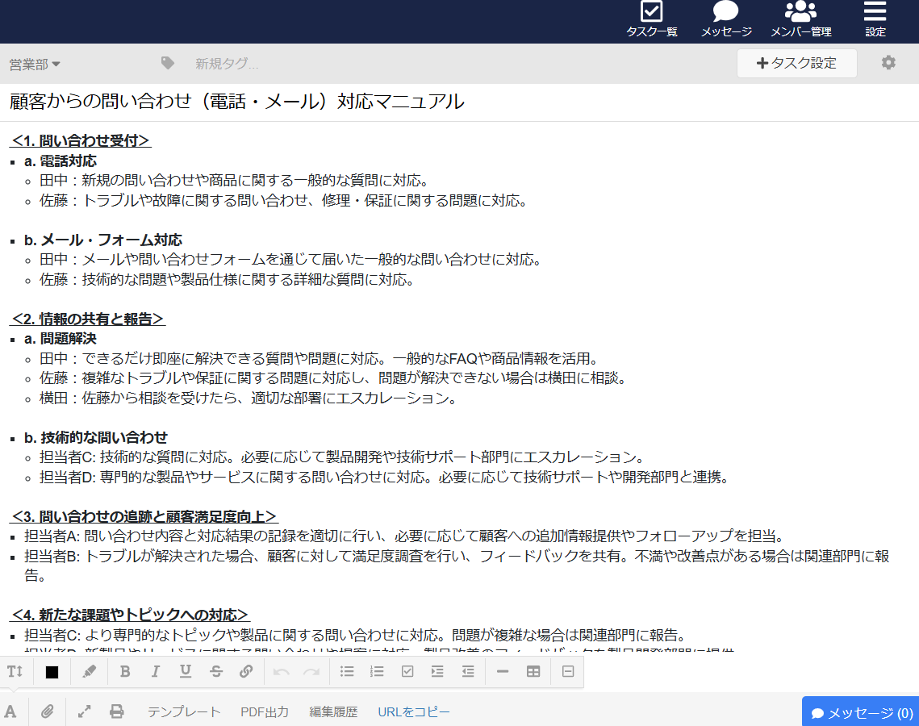The width and height of the screenshot is (919, 726).
Task: Open the text size selector icon
Action: [x=14, y=671]
